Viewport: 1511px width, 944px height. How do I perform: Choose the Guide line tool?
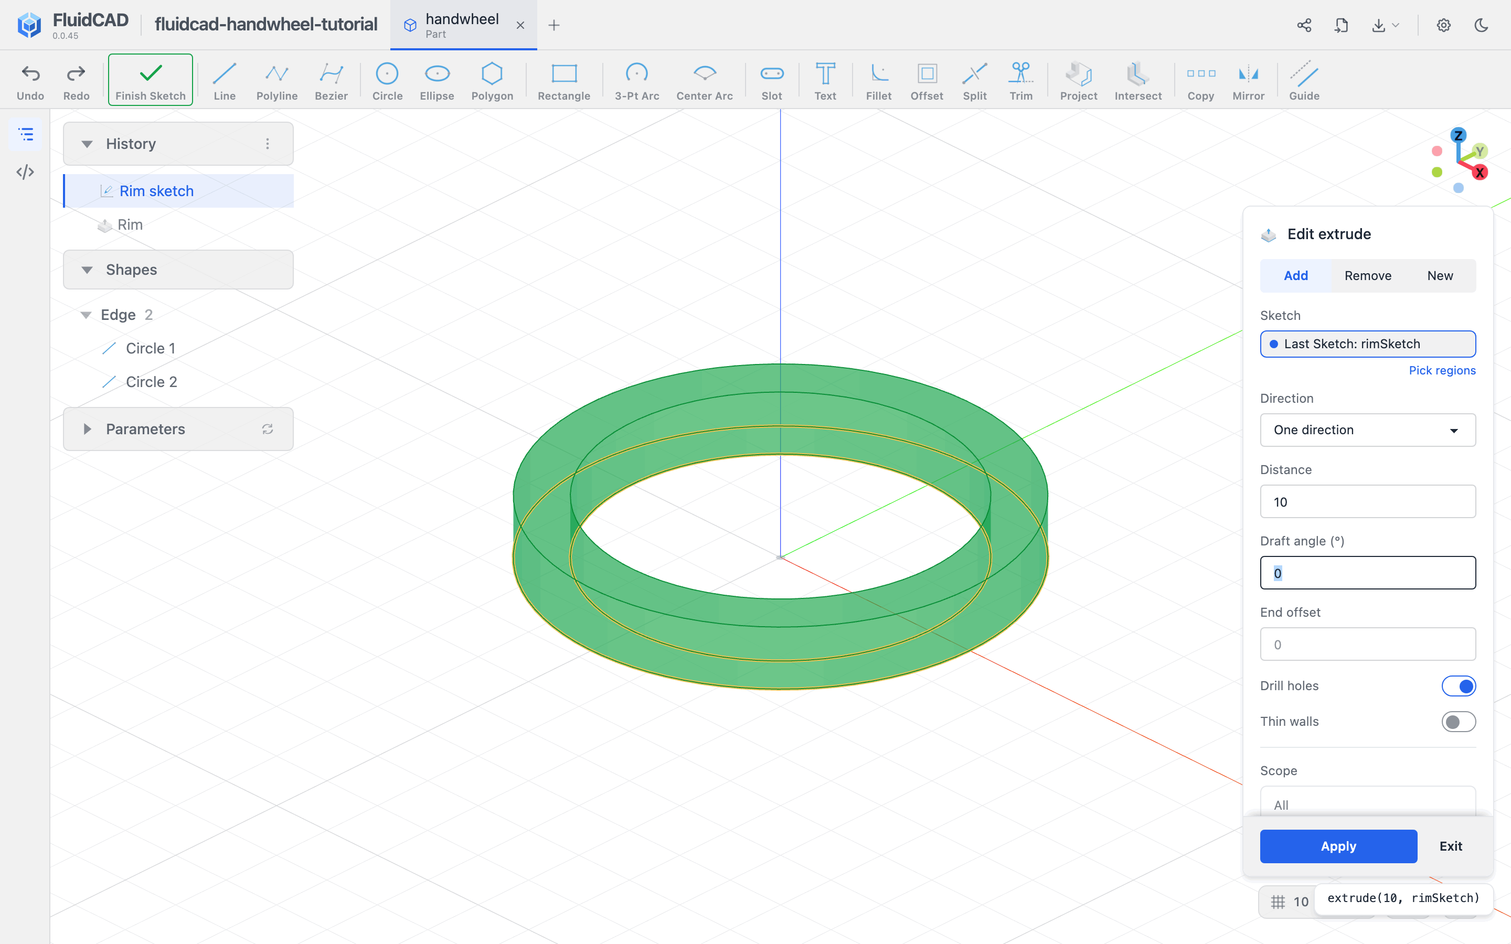point(1304,81)
